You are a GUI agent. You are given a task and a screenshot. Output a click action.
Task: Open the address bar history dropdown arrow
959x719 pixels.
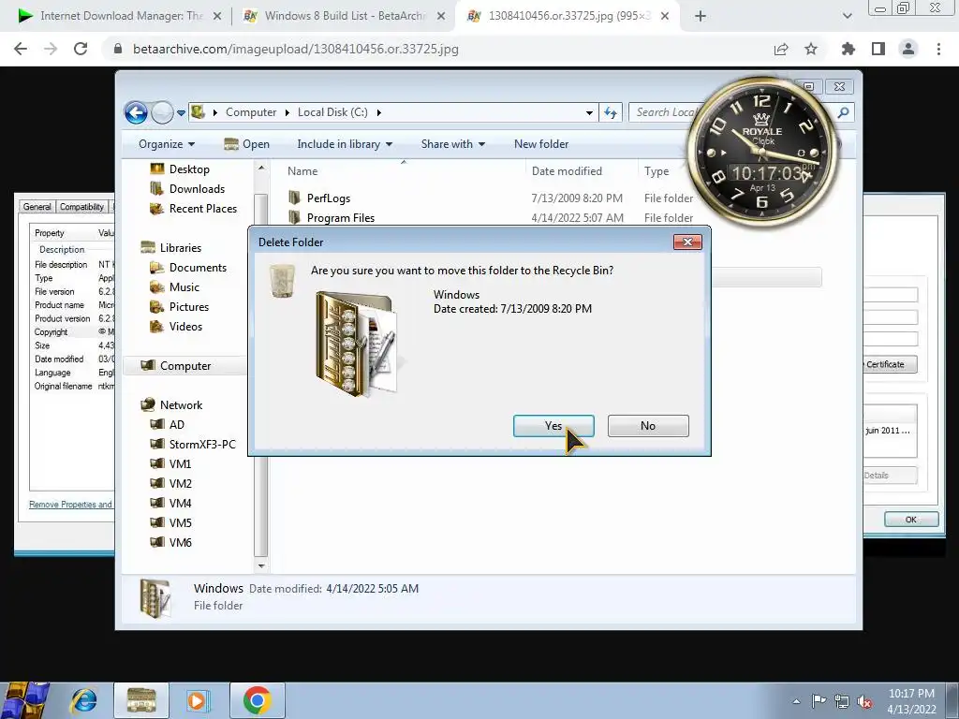click(x=589, y=113)
